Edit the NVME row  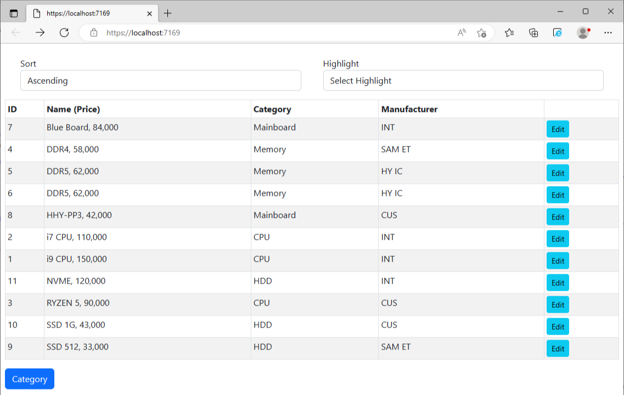pos(558,283)
